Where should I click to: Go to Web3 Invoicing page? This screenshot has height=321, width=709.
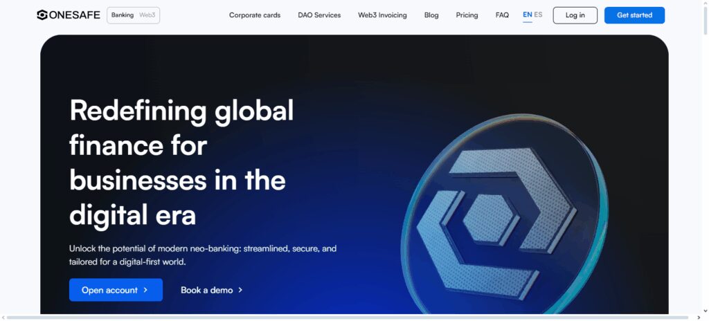(x=382, y=15)
